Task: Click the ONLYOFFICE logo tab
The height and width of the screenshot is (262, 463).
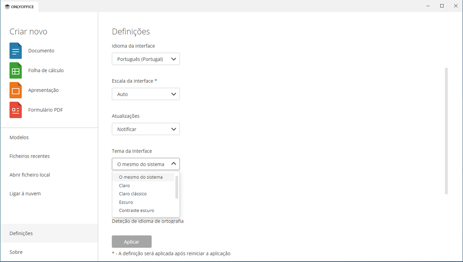Action: click(x=19, y=6)
